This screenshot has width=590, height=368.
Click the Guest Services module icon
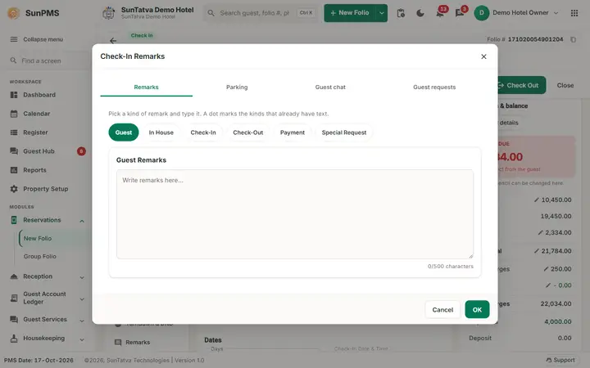click(14, 320)
